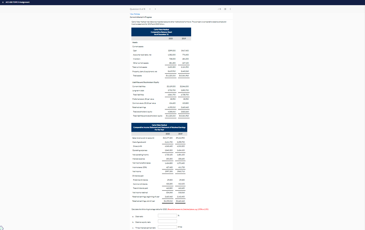365x230 pixels.
Task: Click the ACC-650 TOPIC 8 Assignment title
Action: click(18, 2)
